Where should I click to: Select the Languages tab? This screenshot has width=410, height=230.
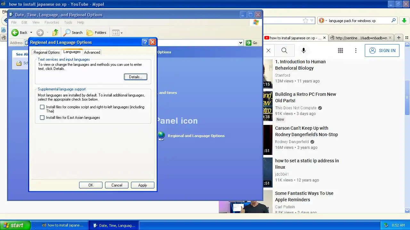(72, 52)
